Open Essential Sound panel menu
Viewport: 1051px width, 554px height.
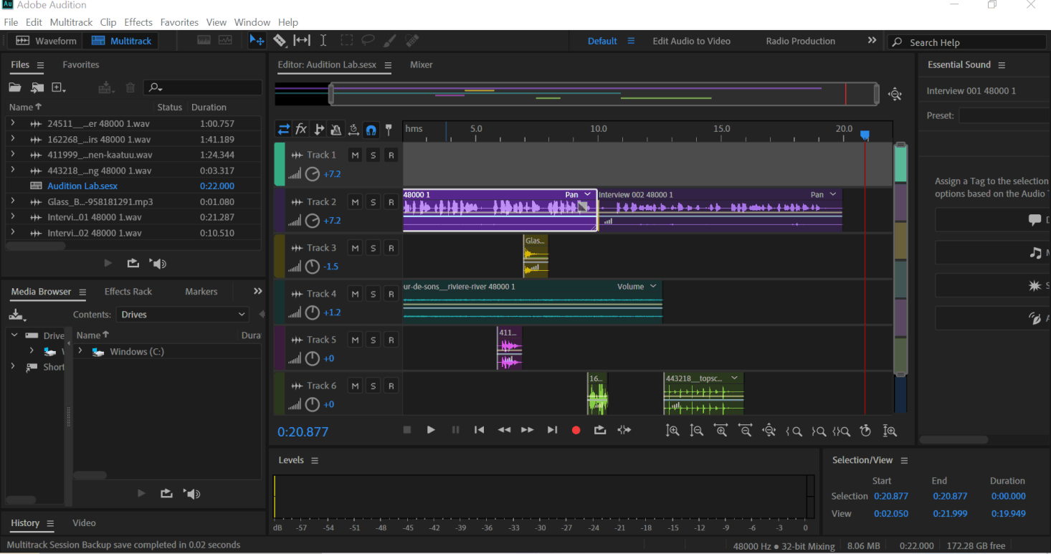click(x=1002, y=65)
